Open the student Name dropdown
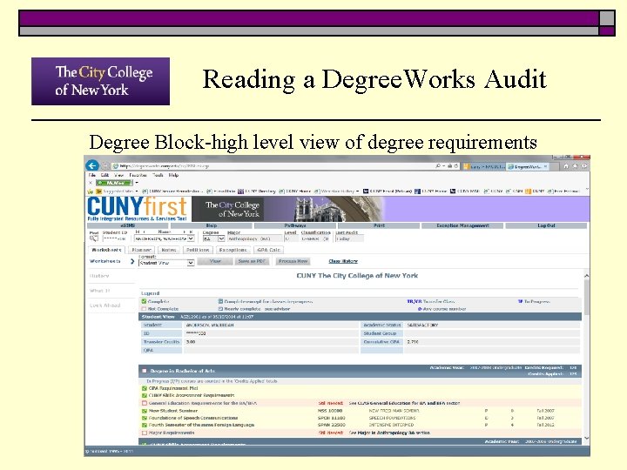This screenshot has height=470, width=627. [164, 238]
